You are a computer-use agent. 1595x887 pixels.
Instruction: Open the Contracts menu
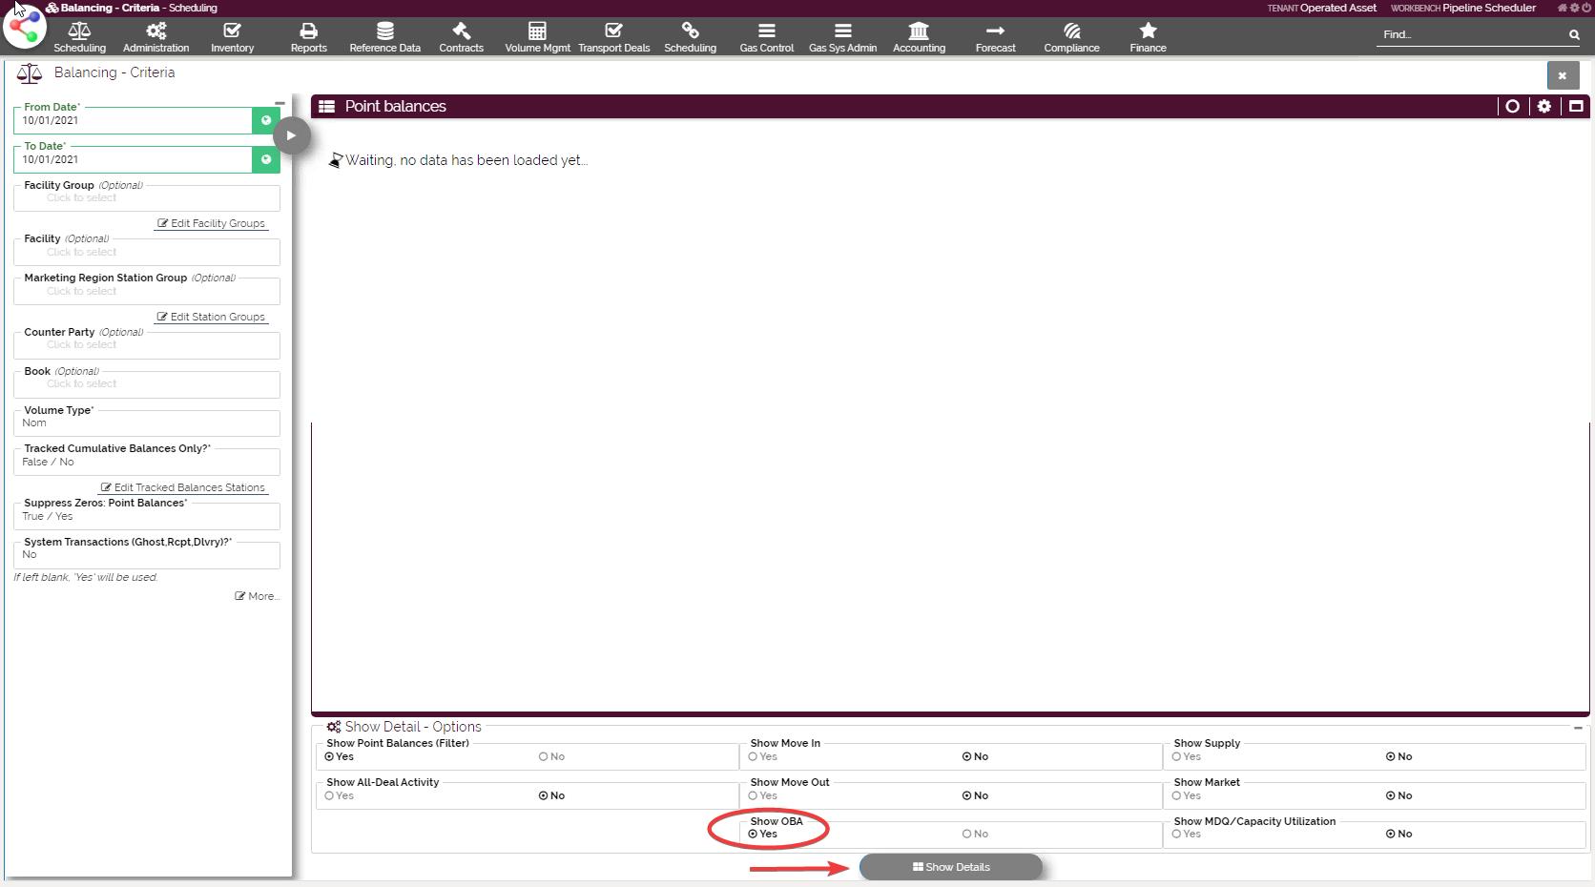tap(461, 37)
